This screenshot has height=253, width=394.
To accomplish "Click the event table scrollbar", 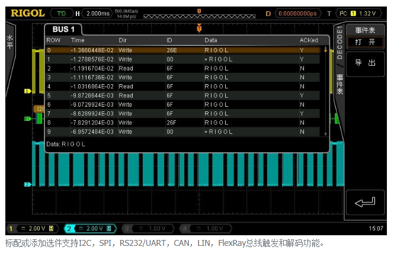I will tap(326, 91).
